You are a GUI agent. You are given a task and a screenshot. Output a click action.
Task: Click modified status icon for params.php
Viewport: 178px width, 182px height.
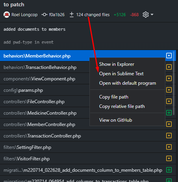pyautogui.click(x=169, y=90)
